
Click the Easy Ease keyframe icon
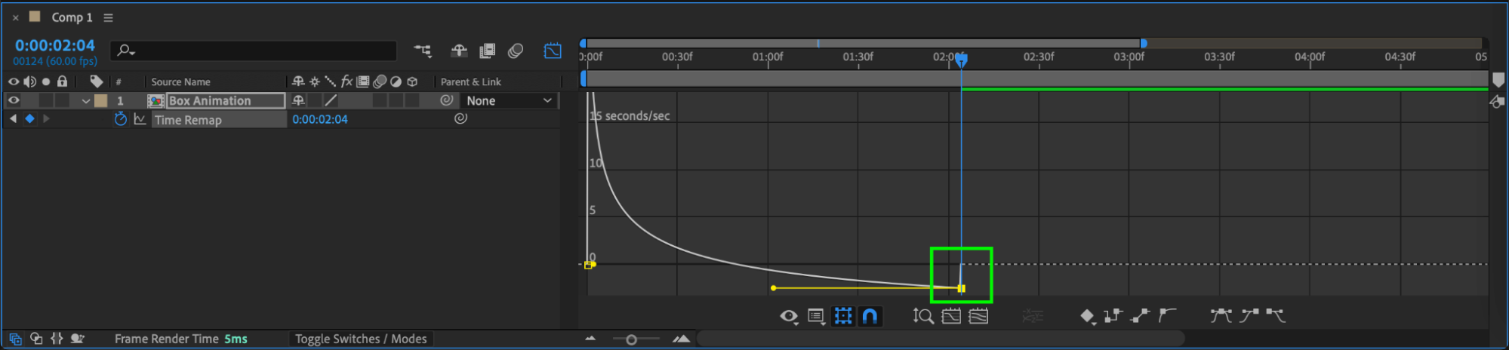1220,316
